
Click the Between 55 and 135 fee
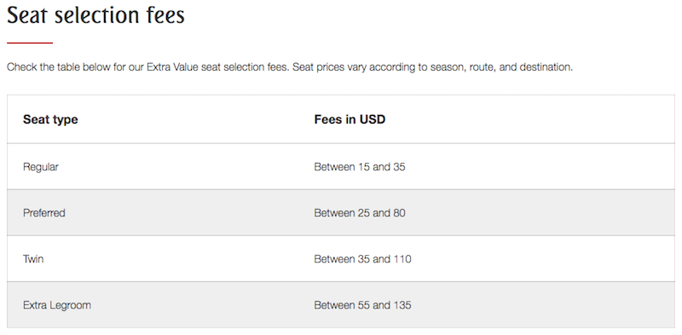pos(363,305)
